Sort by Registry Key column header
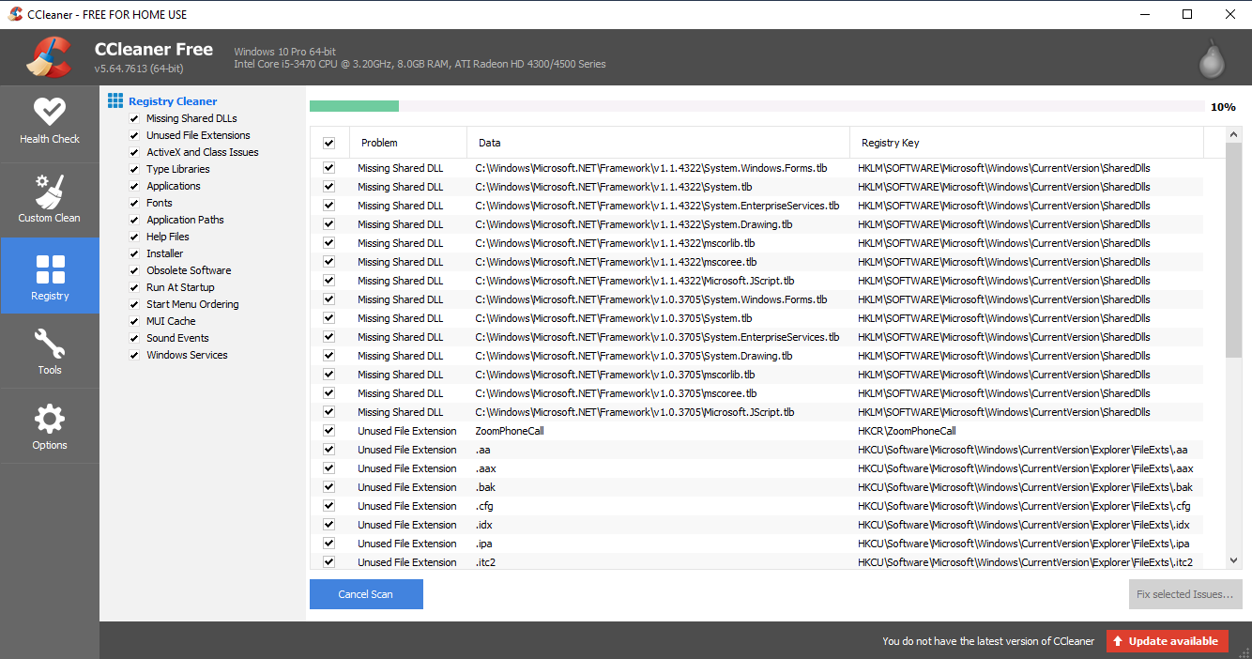The image size is (1252, 659). pos(1027,143)
